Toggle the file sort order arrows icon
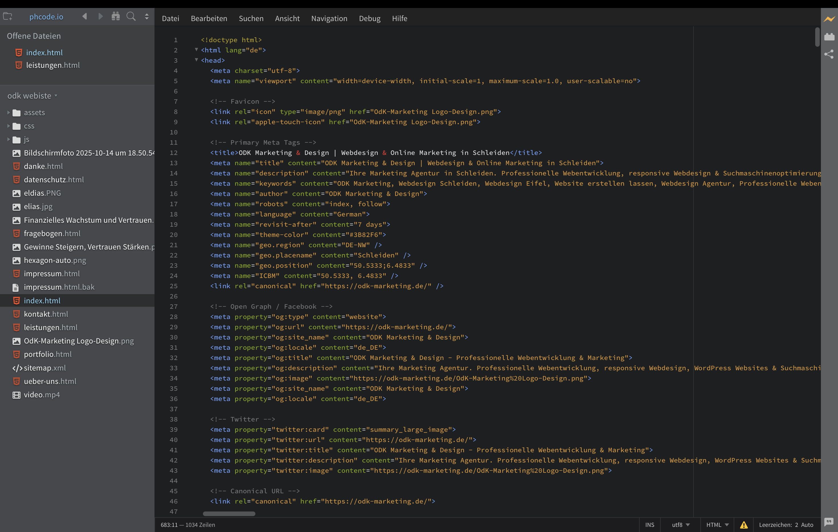Screen dimensions: 838x532 coord(147,16)
